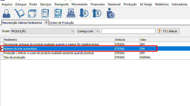This screenshot has width=190, height=106.
Task: Click the money up arrow icon
Action: 97,13
